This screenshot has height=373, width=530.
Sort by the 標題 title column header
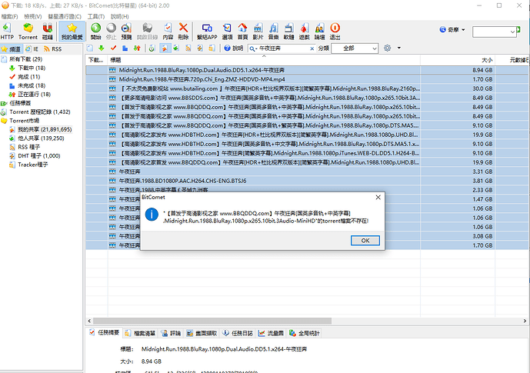pyautogui.click(x=264, y=60)
